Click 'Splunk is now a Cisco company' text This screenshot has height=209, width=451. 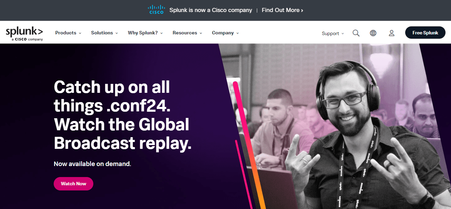(x=211, y=10)
